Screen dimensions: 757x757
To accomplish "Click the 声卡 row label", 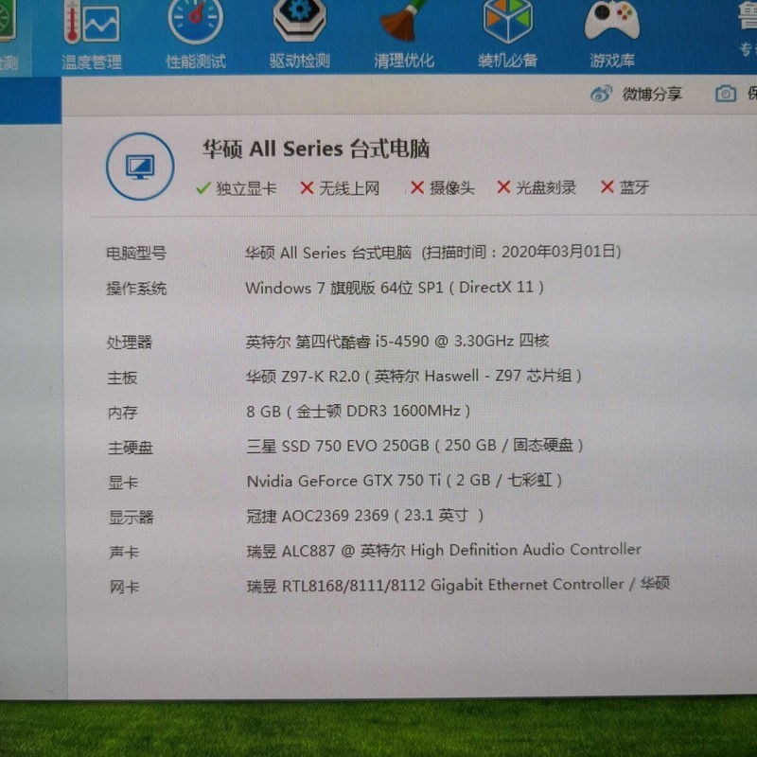I will point(124,553).
